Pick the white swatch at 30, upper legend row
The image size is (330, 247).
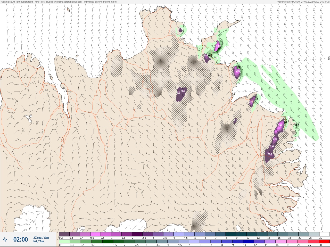coord(325,234)
